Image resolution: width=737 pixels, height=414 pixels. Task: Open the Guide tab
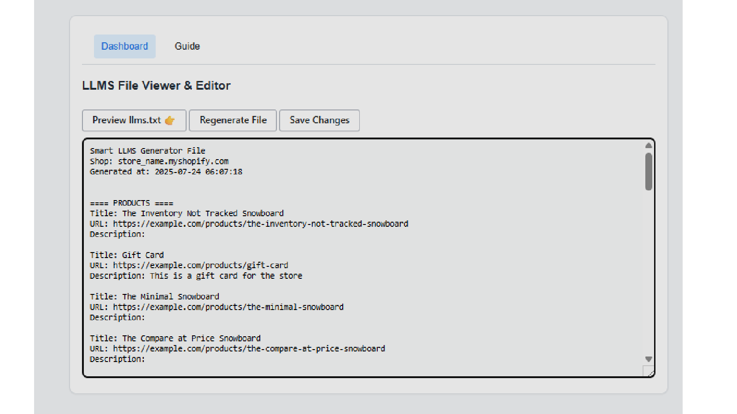(x=187, y=46)
